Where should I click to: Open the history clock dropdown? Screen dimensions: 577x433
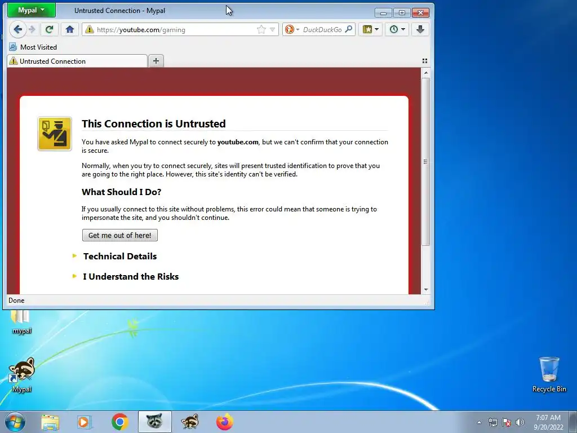click(x=397, y=29)
